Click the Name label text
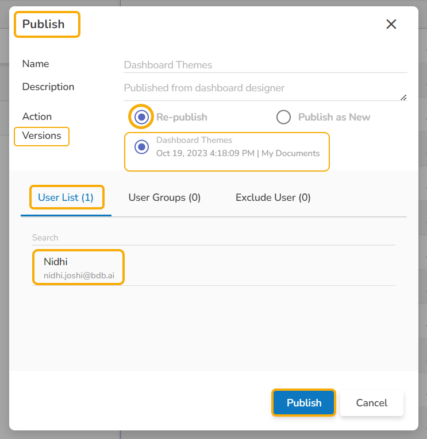The height and width of the screenshot is (439, 427). [36, 64]
